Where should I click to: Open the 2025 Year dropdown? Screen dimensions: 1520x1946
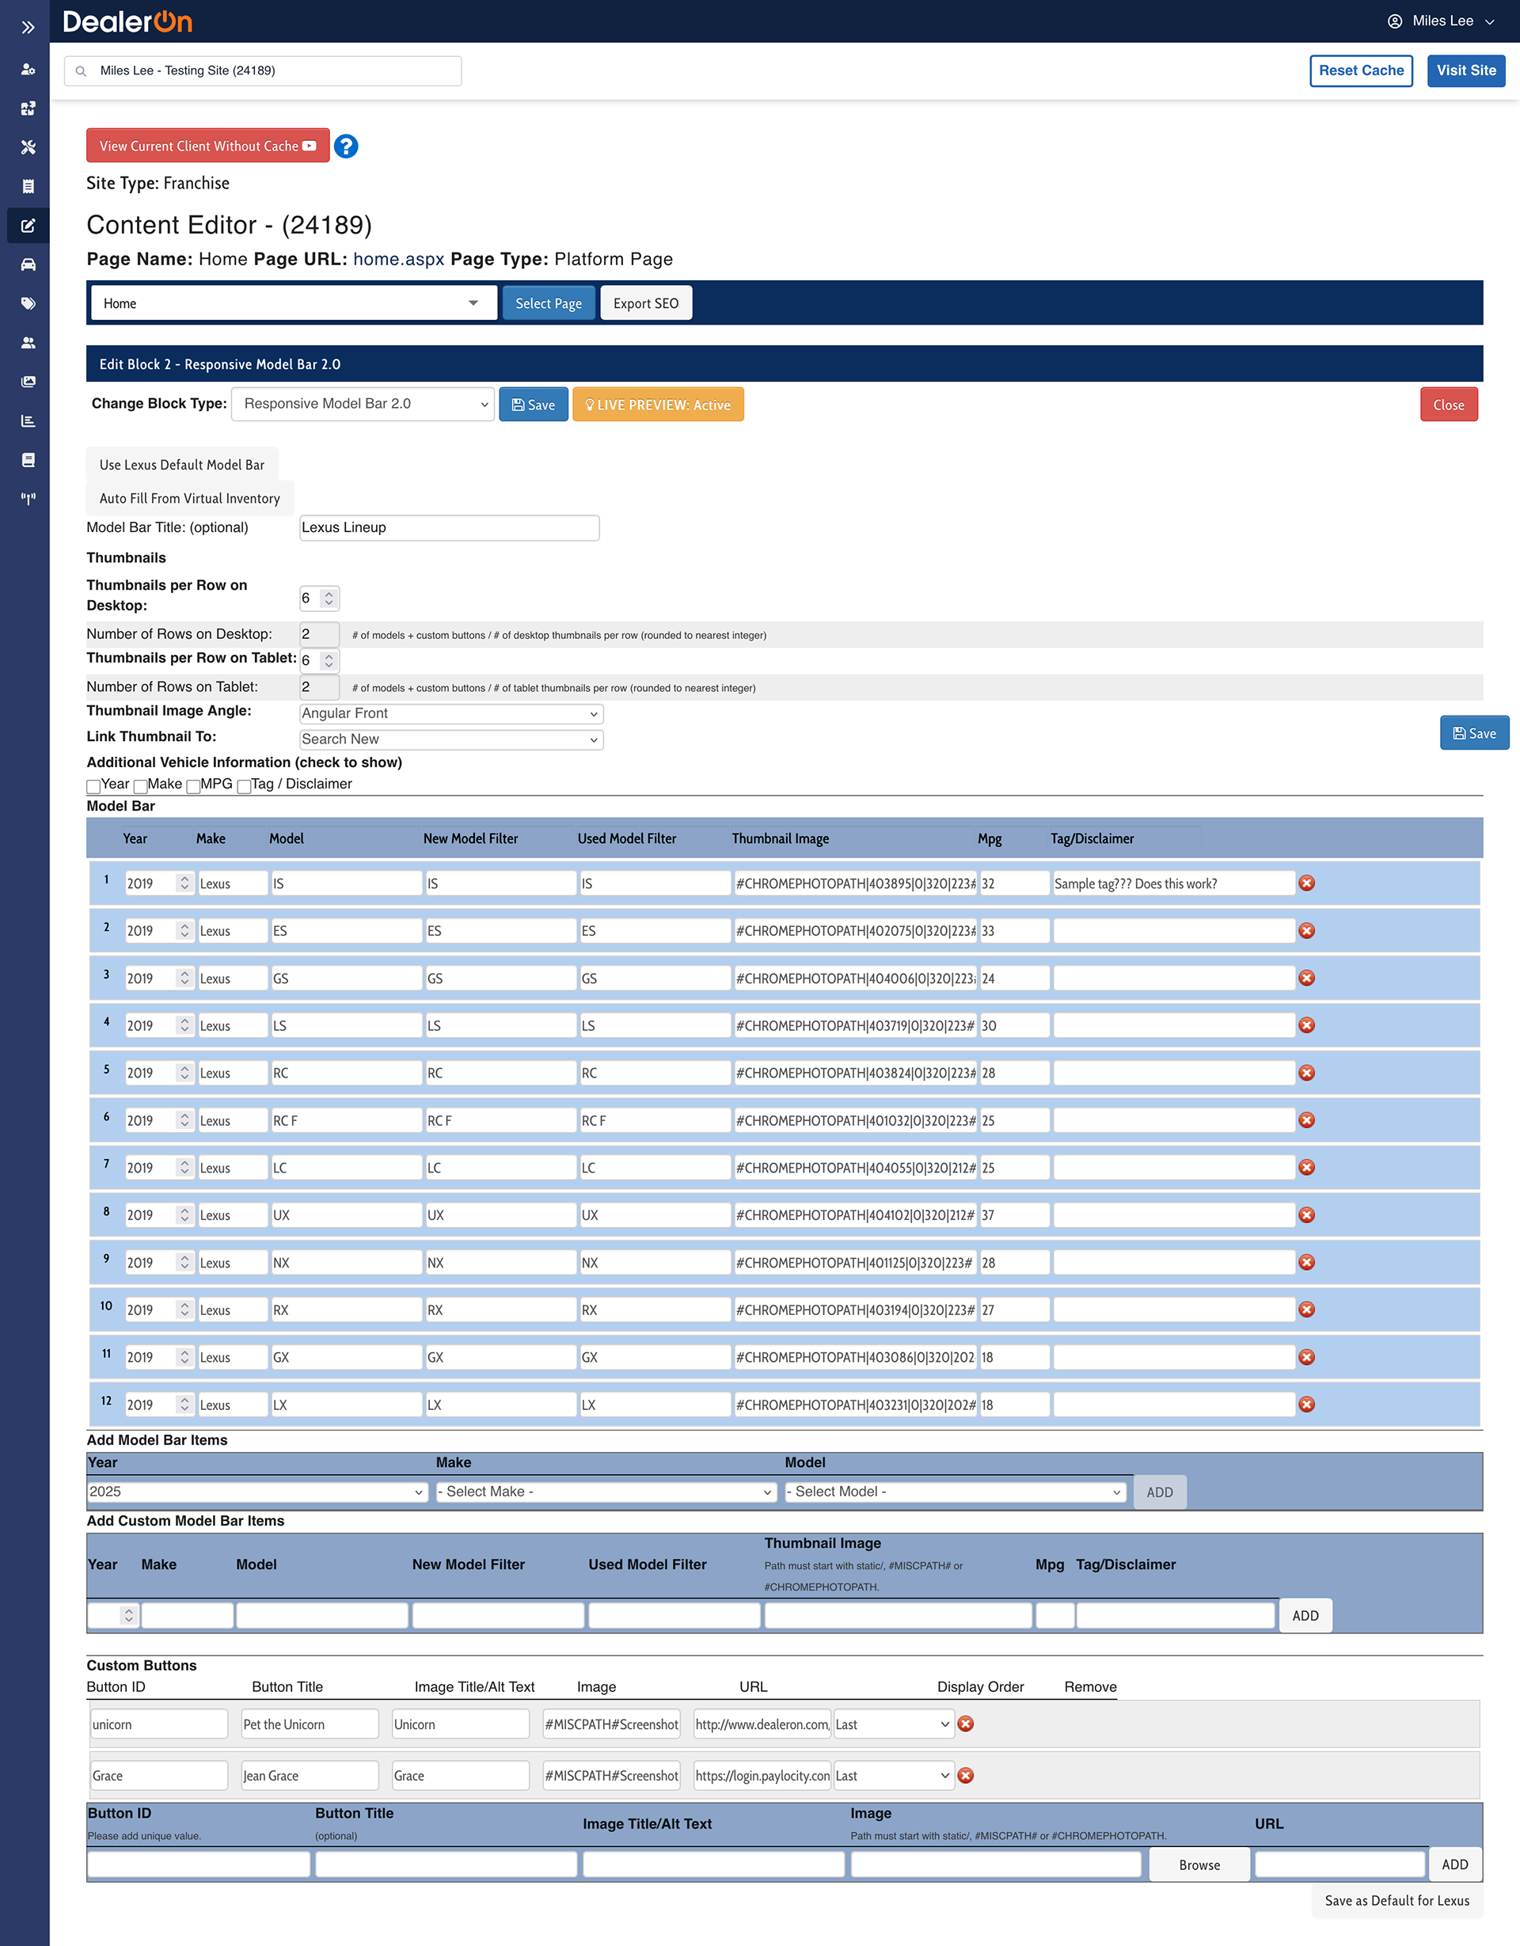pos(257,1492)
